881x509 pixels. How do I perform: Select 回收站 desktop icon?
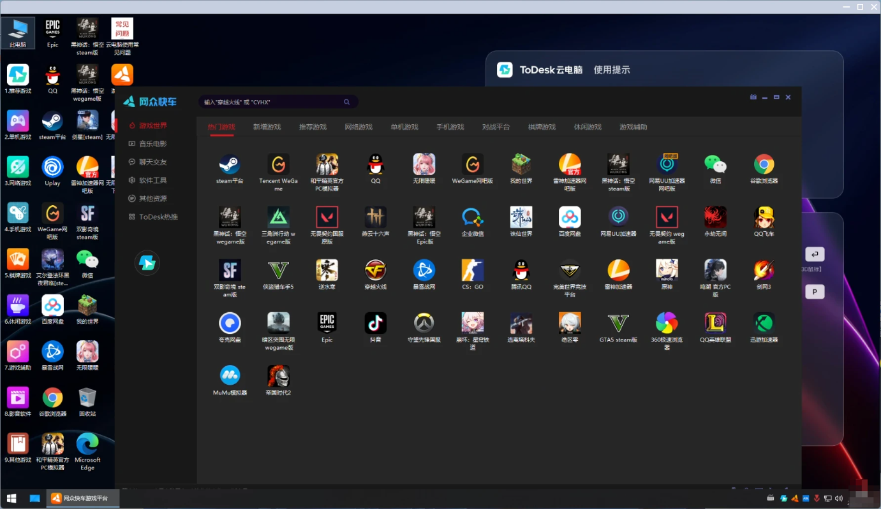click(x=87, y=402)
